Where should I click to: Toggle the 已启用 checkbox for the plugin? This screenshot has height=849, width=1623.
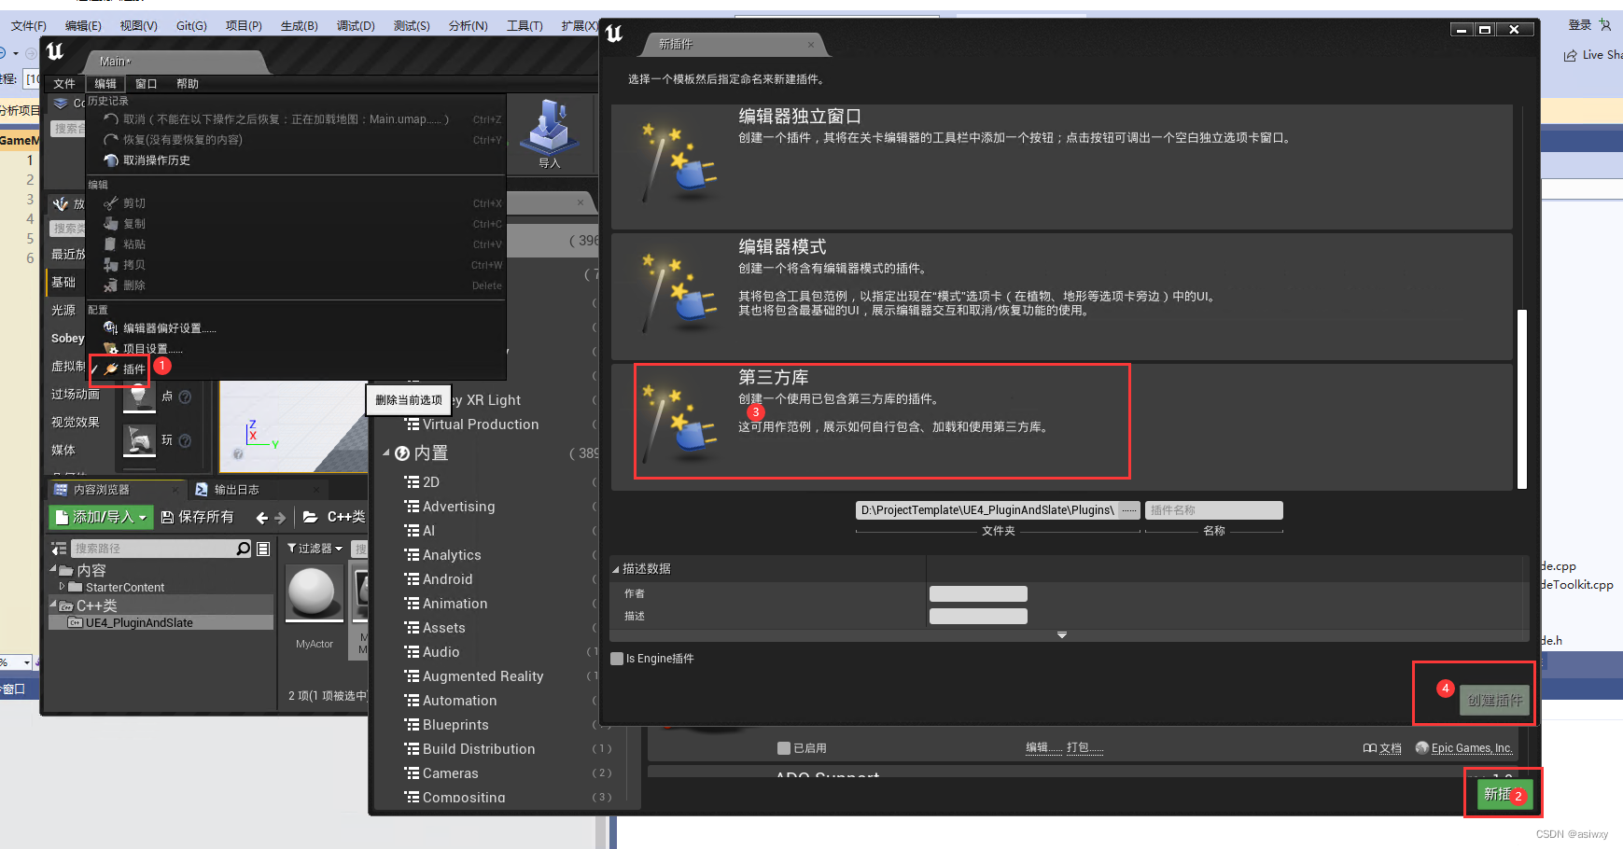coord(783,747)
